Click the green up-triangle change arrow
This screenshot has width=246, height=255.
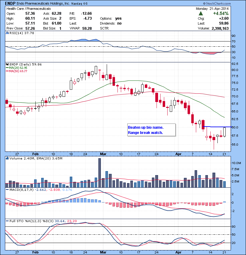point(201,14)
